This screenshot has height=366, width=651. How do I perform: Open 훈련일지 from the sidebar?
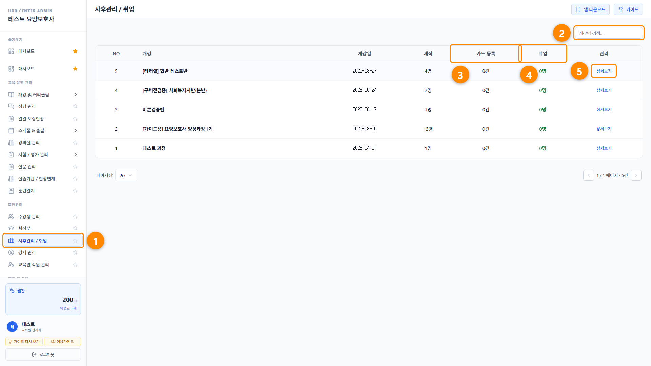(x=43, y=191)
